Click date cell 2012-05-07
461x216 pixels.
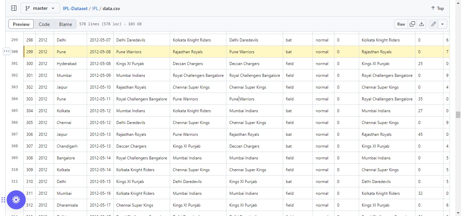coord(100,40)
